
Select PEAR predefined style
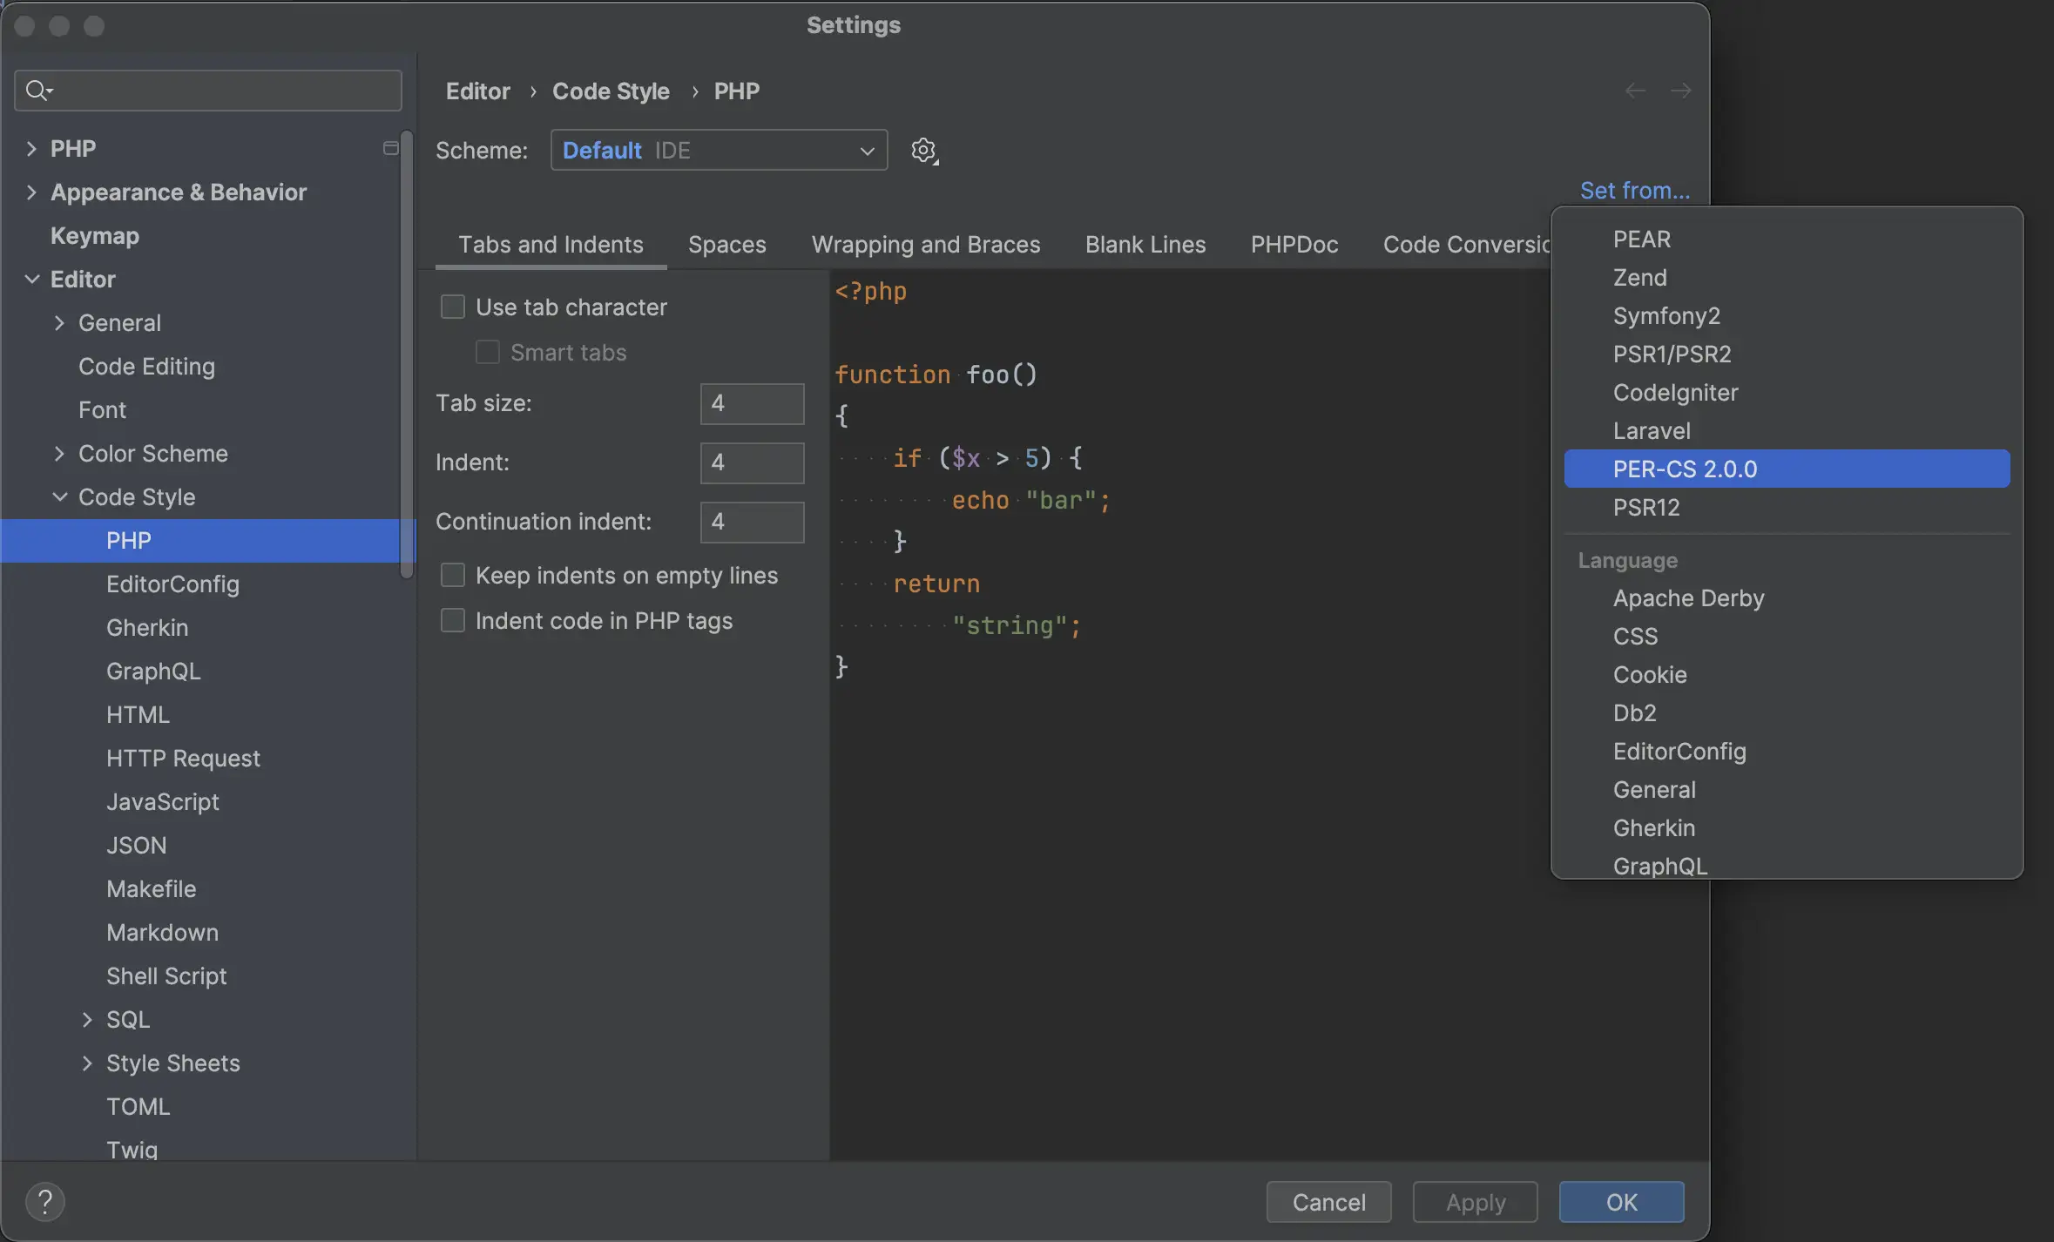pyautogui.click(x=1787, y=239)
